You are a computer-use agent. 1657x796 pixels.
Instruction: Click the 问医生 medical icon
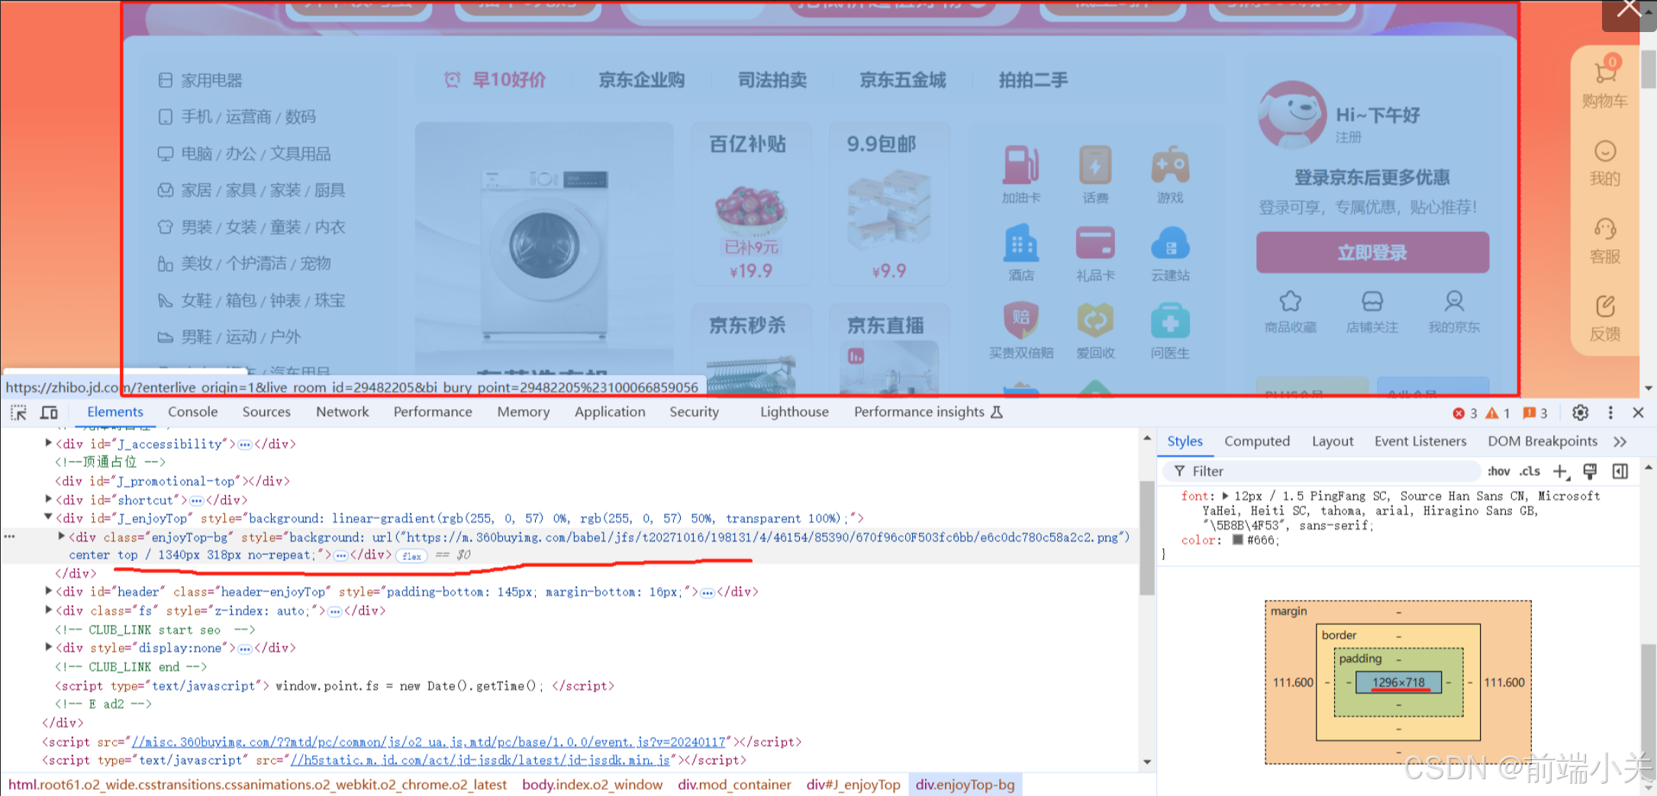1170,321
